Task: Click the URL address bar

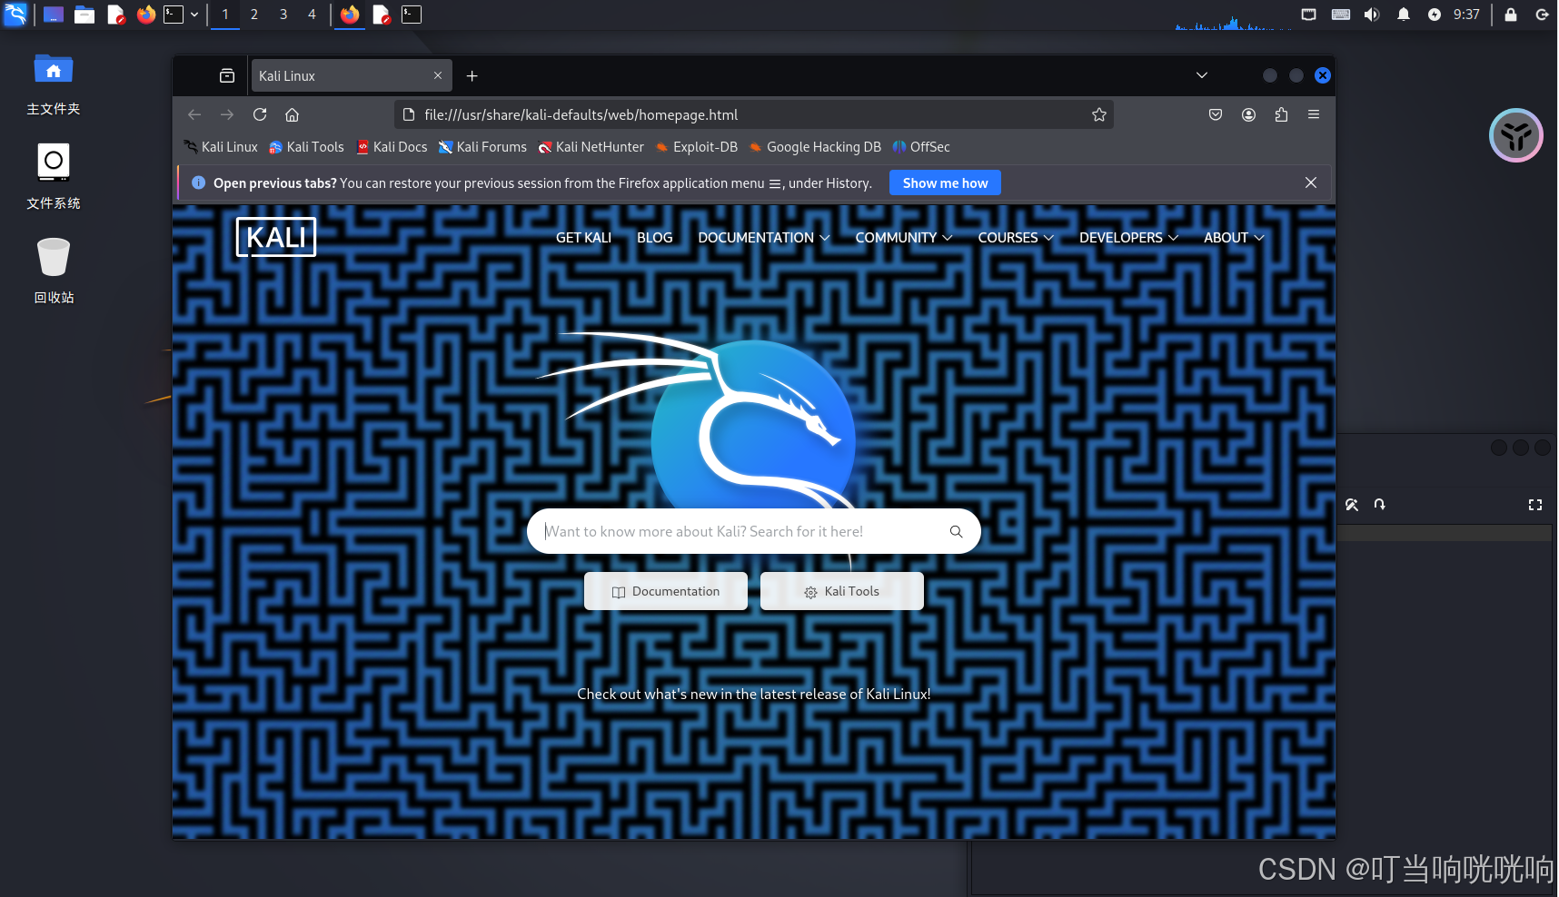Action: (754, 114)
